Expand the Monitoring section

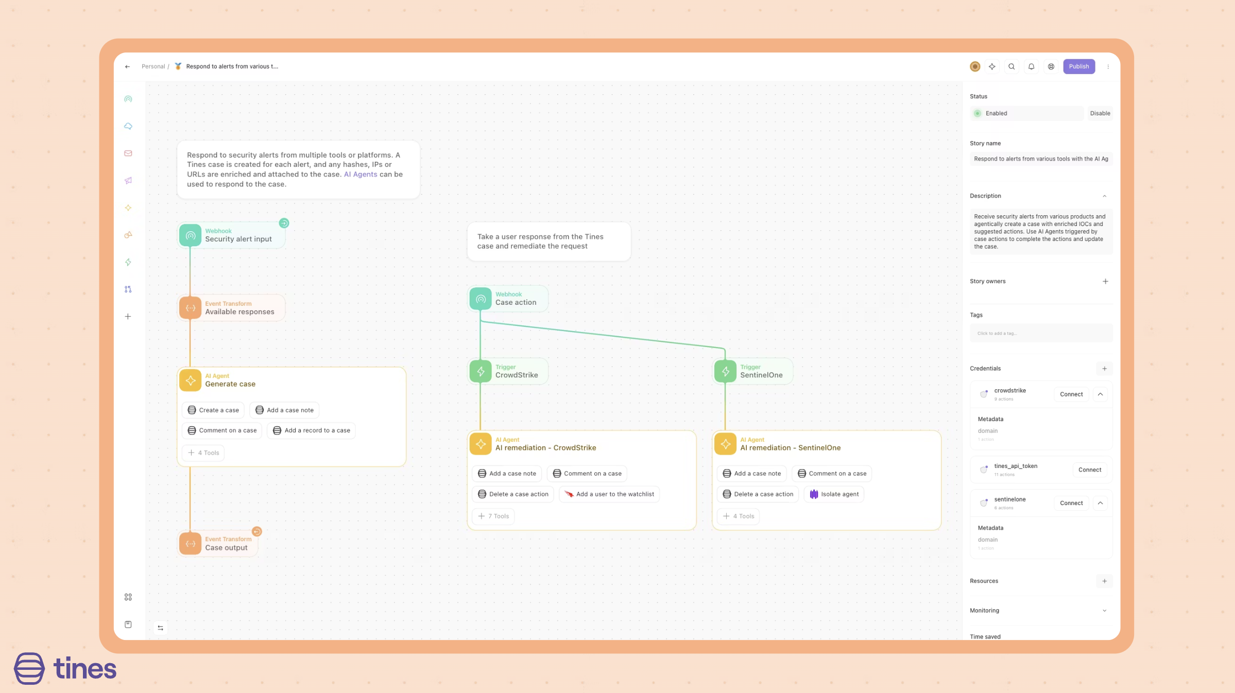[1104, 611]
